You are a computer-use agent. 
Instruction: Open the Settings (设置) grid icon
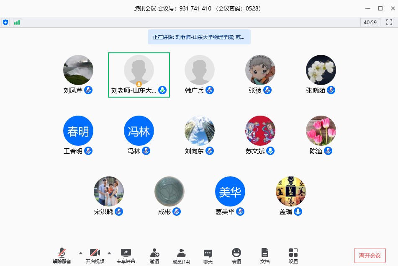[x=293, y=256]
